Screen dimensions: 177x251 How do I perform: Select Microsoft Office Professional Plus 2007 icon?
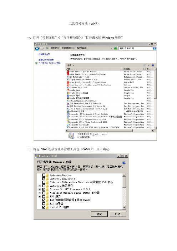[x=68, y=119]
